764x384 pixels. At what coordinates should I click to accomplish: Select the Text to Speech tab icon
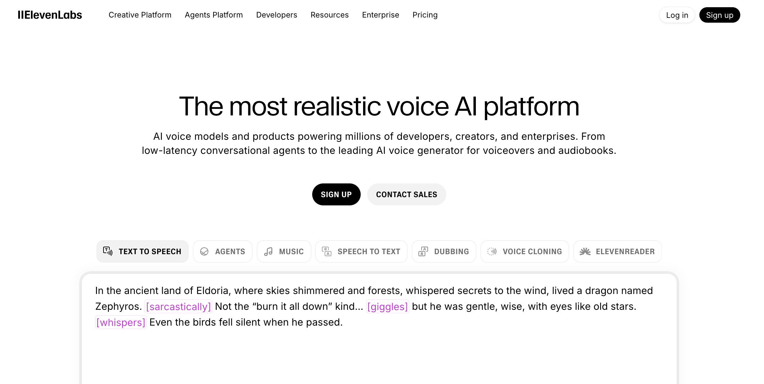coord(107,251)
